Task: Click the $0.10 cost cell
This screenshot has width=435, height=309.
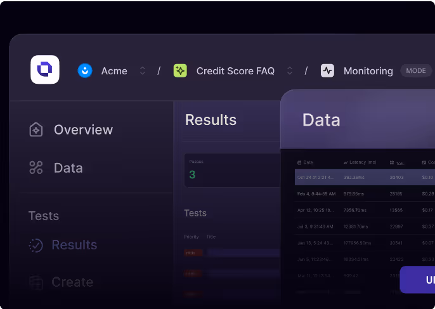Action: 427,178
